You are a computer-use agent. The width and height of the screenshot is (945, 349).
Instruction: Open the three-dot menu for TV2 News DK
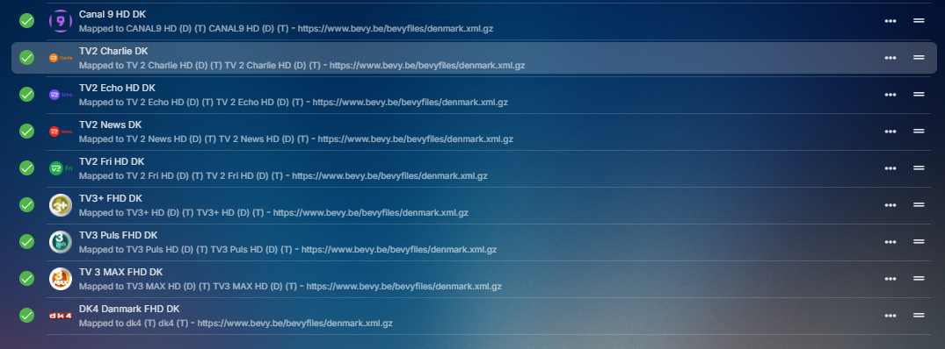[x=890, y=131]
